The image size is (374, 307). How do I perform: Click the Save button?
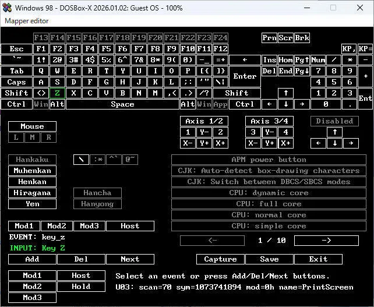tap(269, 259)
